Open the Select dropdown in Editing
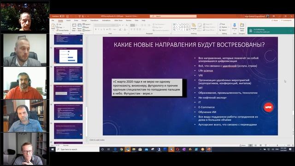Image resolution: width=295 pixels, height=166 pixels. [x=223, y=30]
